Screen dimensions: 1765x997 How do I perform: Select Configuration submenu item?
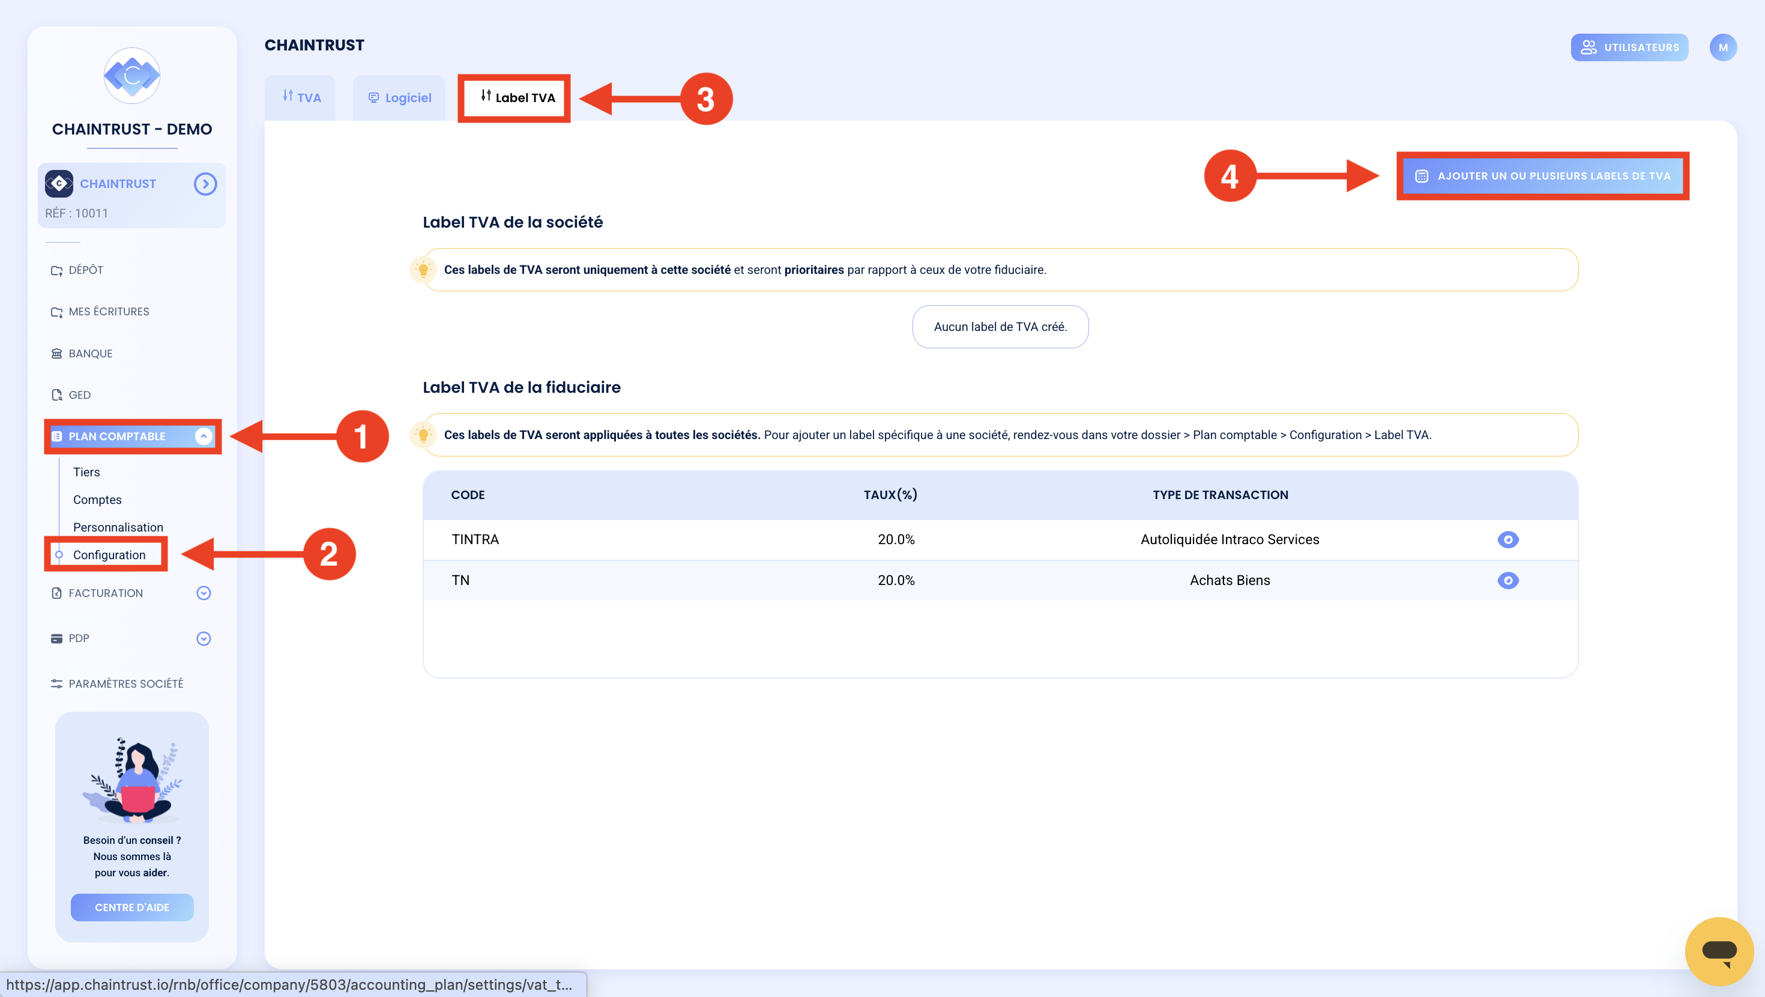[x=109, y=555]
